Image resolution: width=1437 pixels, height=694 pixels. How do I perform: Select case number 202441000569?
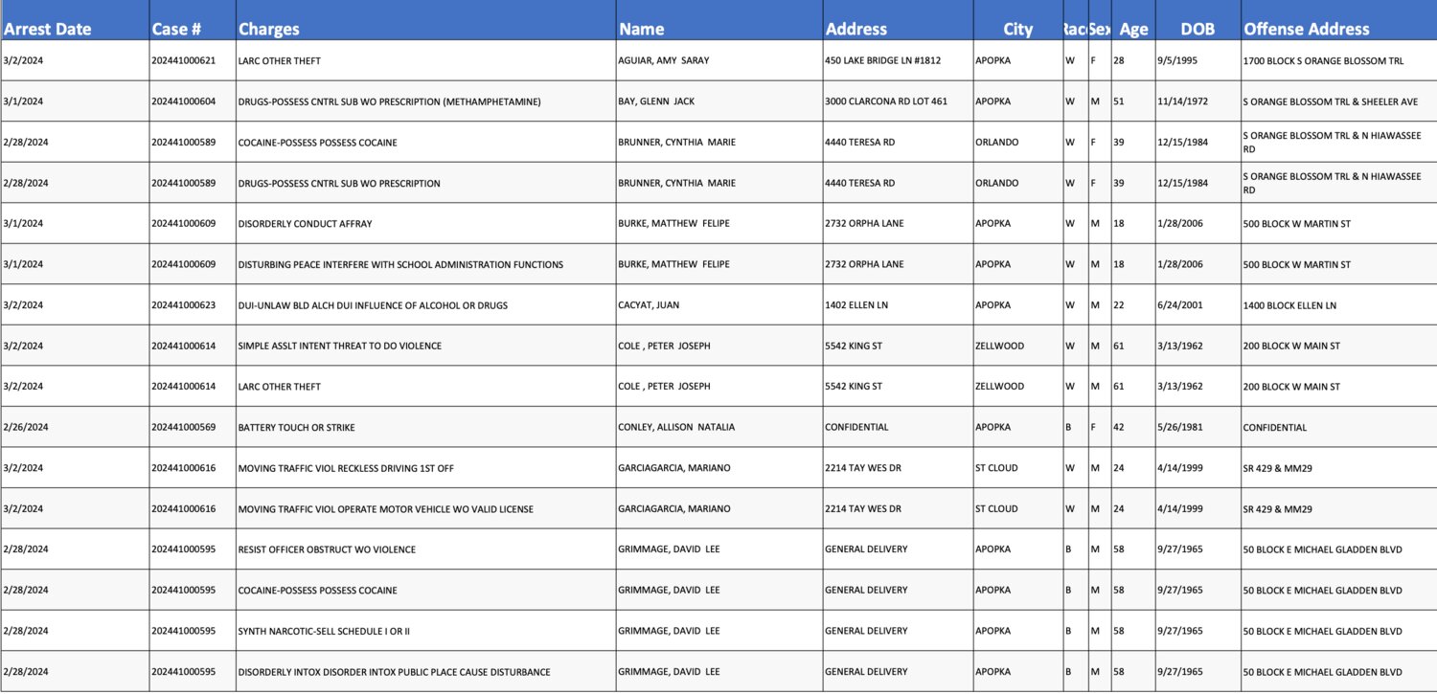point(183,427)
